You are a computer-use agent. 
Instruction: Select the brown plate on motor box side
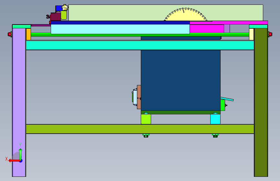point(139,97)
